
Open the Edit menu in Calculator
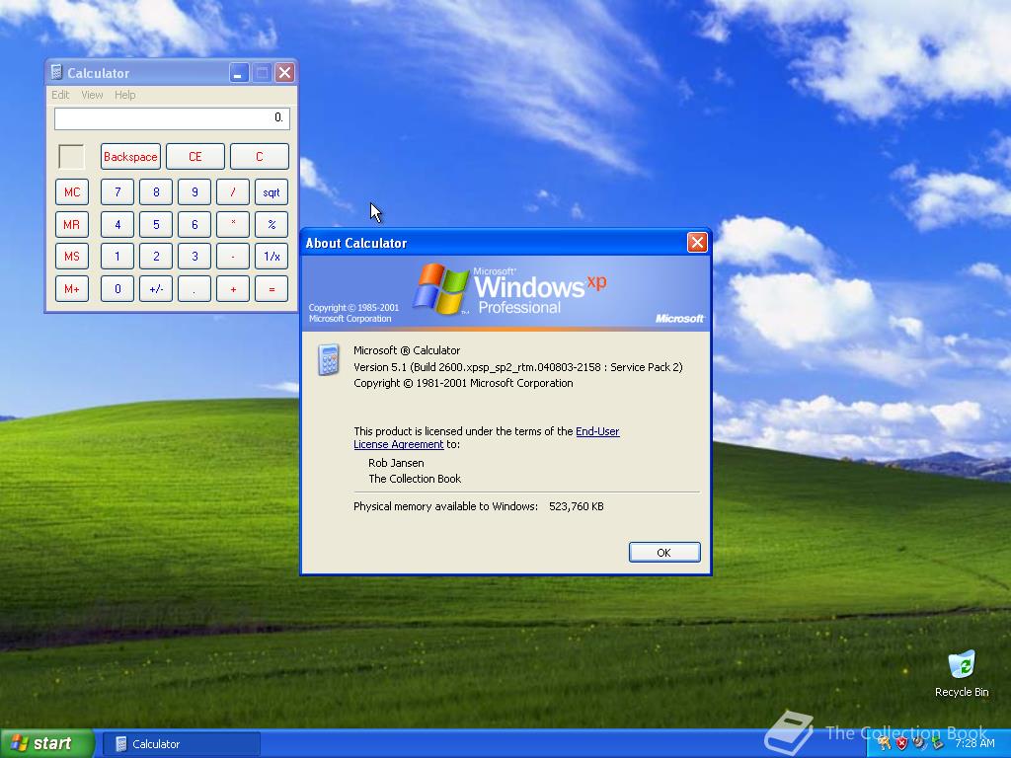pos(60,95)
